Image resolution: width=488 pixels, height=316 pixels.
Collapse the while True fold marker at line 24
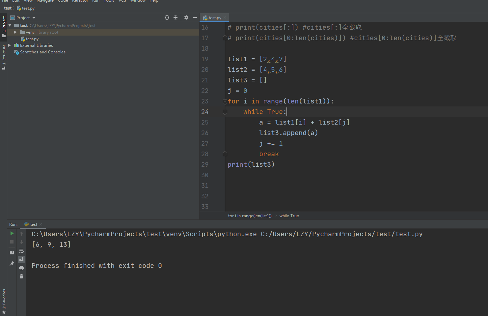point(225,112)
